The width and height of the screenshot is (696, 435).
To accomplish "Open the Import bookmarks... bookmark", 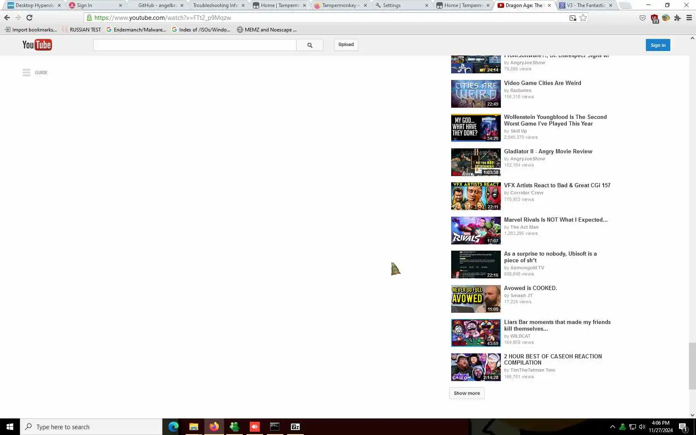I will pos(31,30).
